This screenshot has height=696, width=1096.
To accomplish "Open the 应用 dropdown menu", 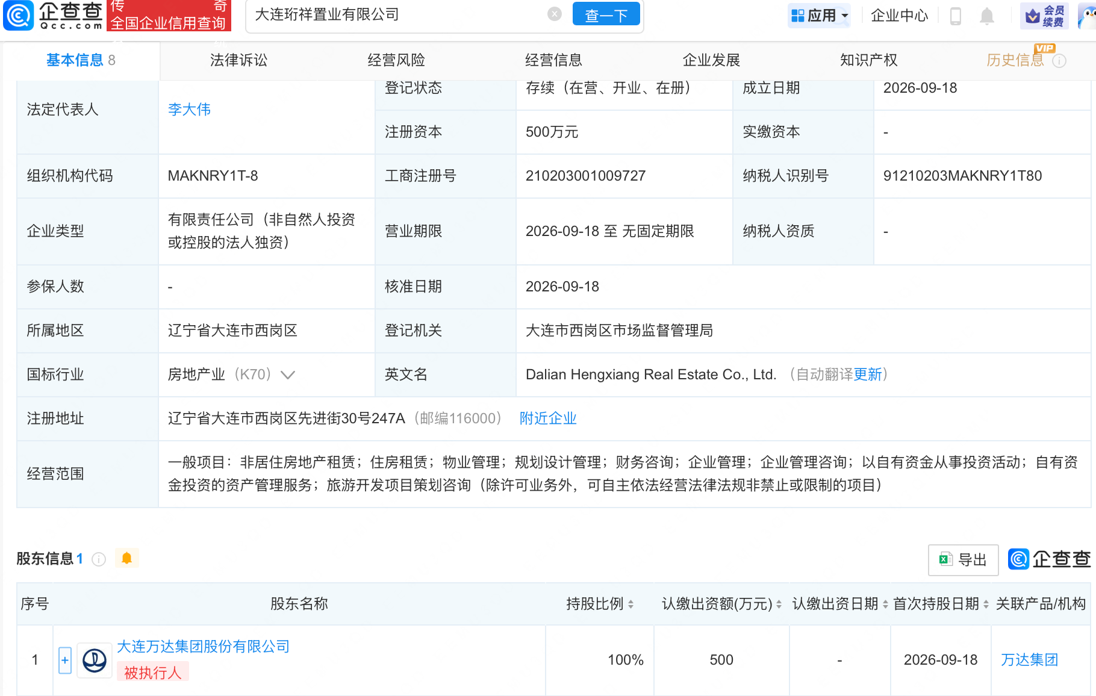I will [x=820, y=16].
